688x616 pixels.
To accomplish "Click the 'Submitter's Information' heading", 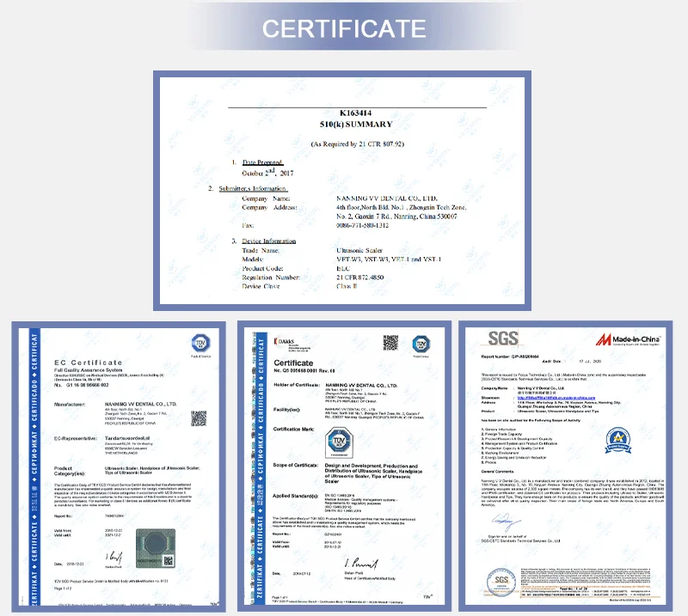I will [x=253, y=188].
